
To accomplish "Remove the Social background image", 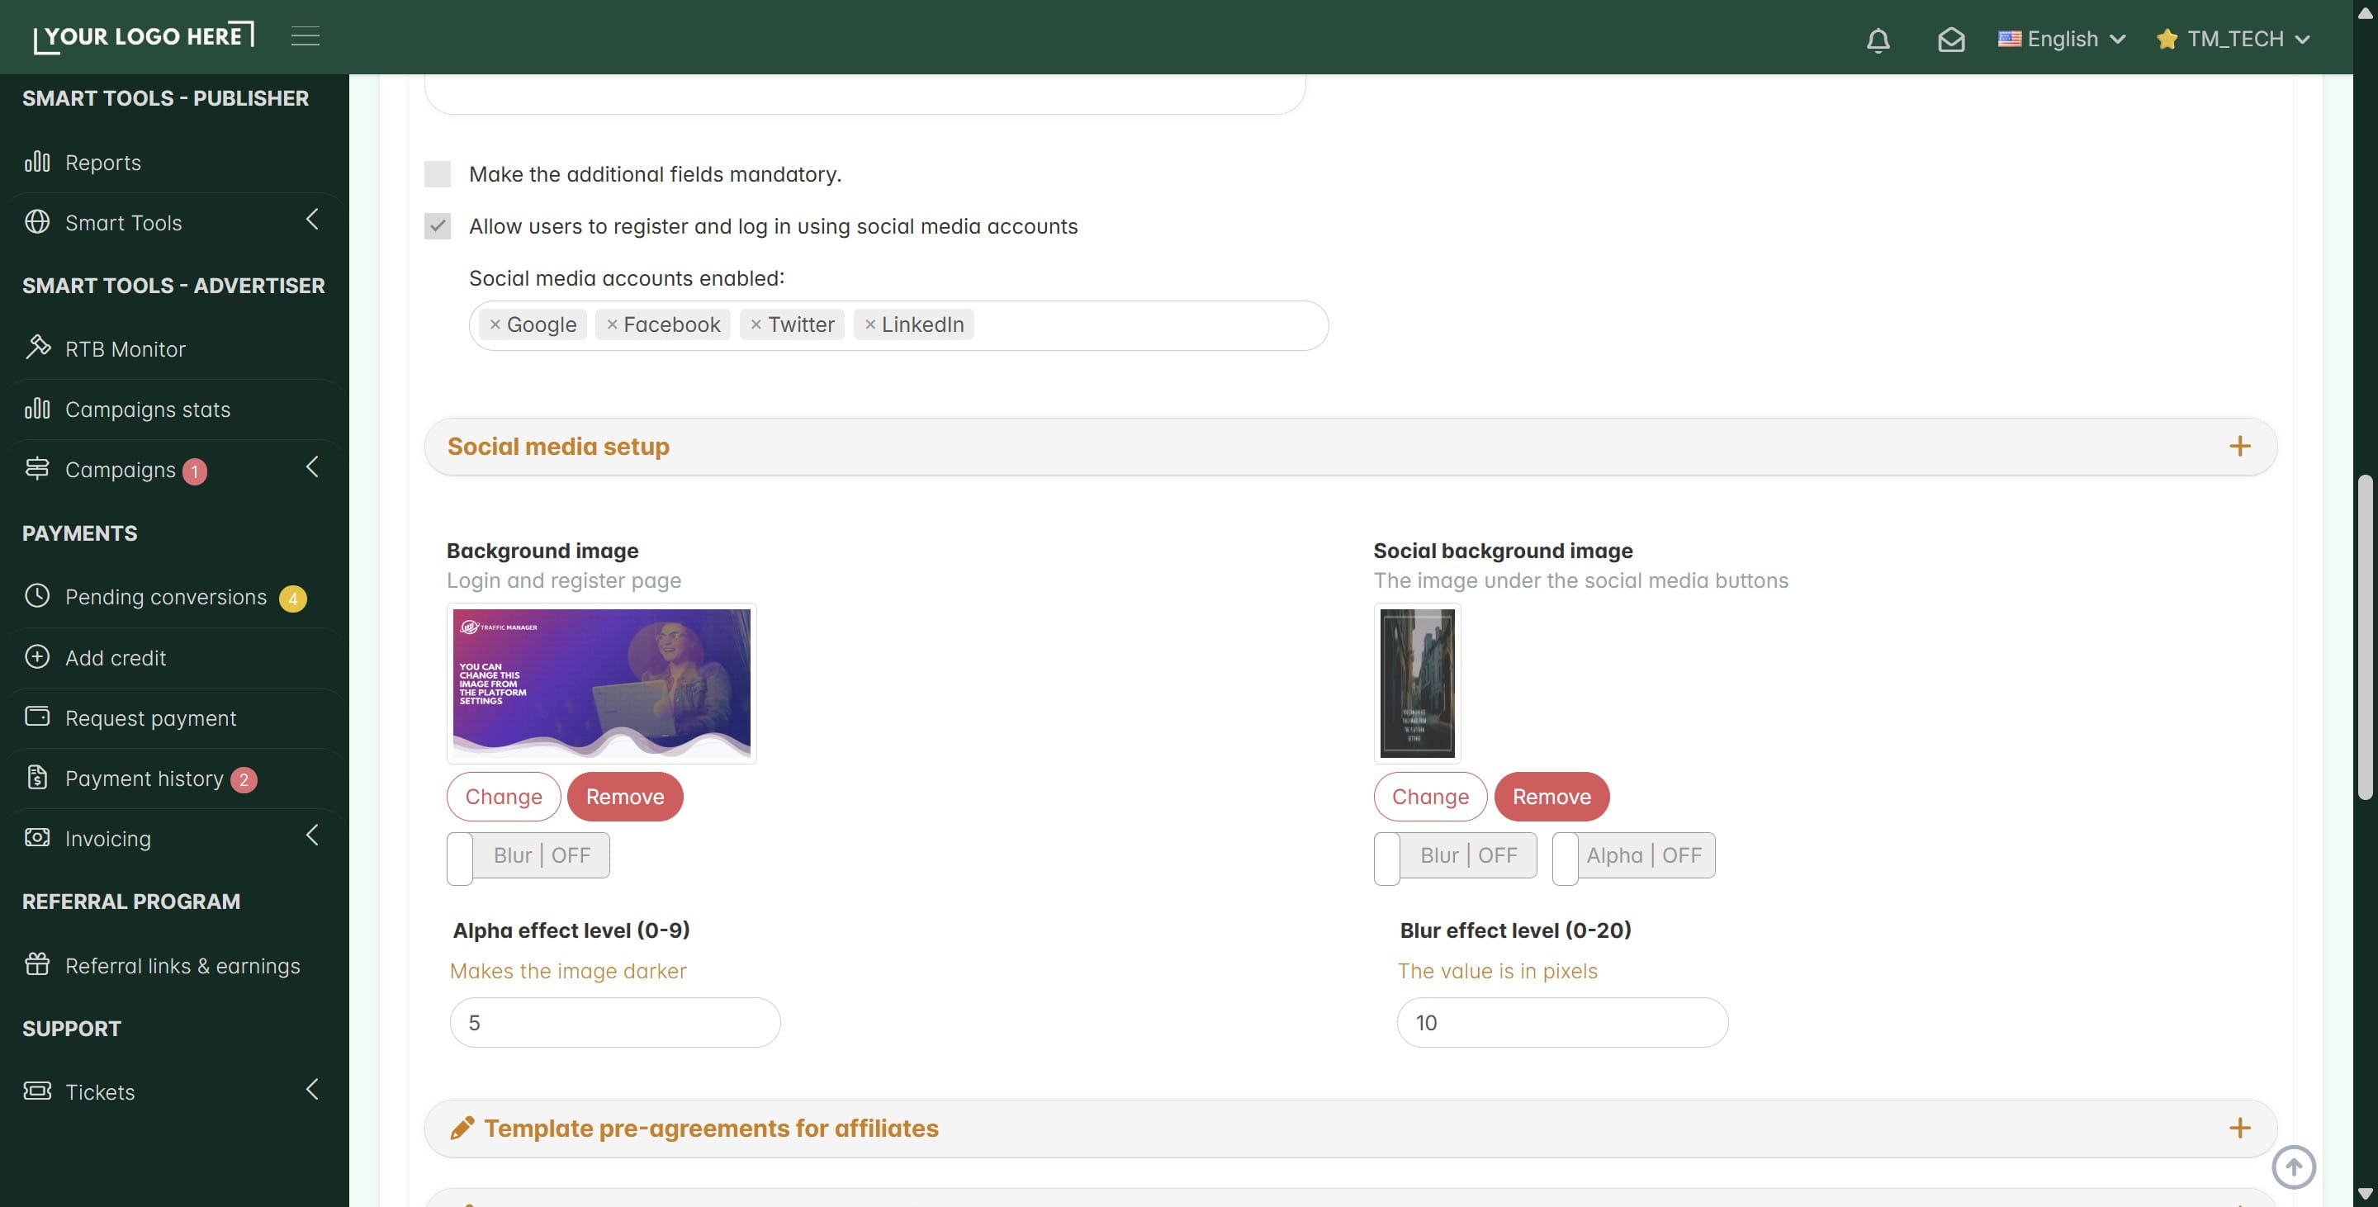I will coord(1551,797).
